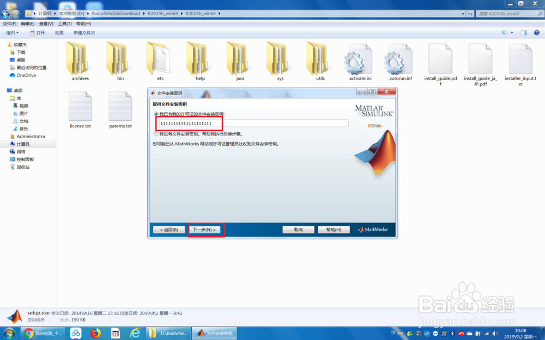Click BaiduNetdiskDownload in the address path
545x340 pixels.
point(116,14)
